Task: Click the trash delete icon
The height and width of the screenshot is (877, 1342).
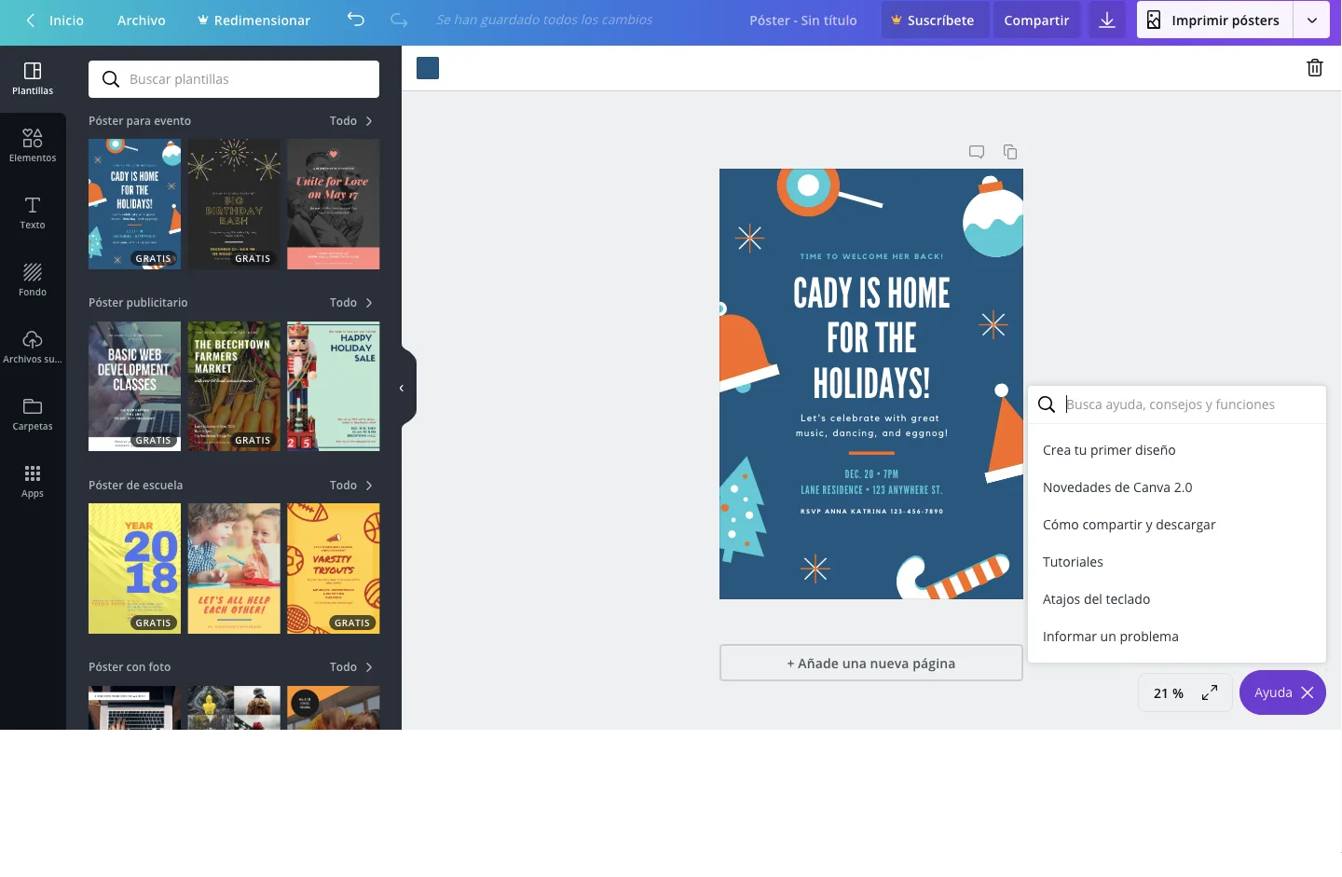Action: coord(1315,68)
